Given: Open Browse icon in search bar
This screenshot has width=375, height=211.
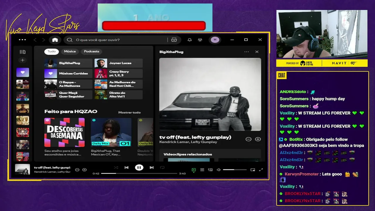Looking at the screenshot, I should click(x=174, y=40).
